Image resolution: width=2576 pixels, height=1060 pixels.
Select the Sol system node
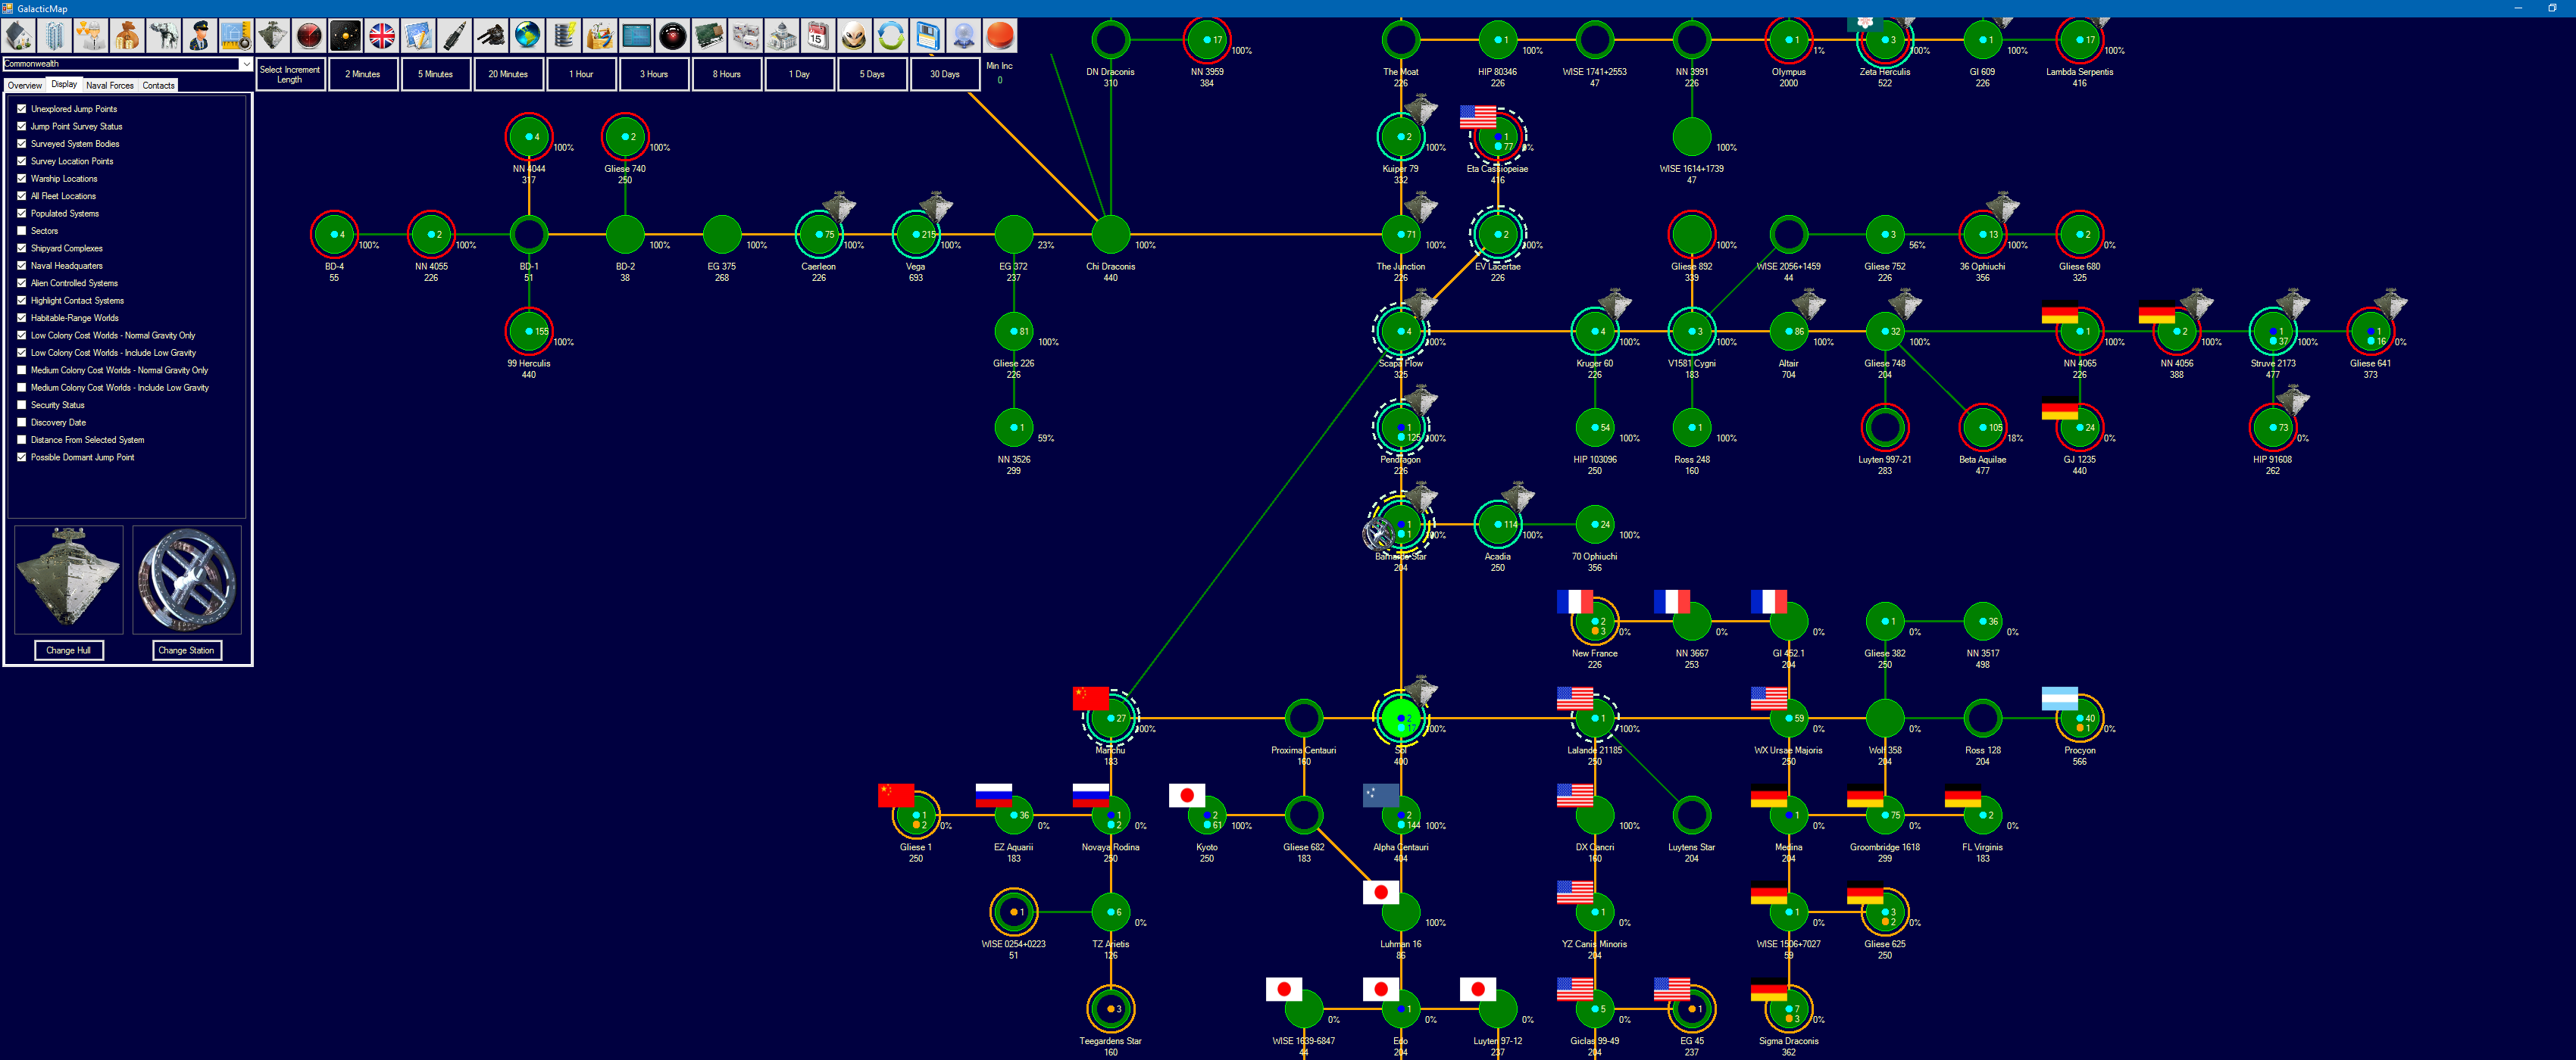pyautogui.click(x=1400, y=717)
